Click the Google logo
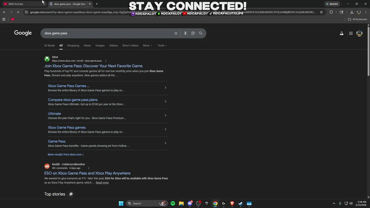 click(23, 33)
